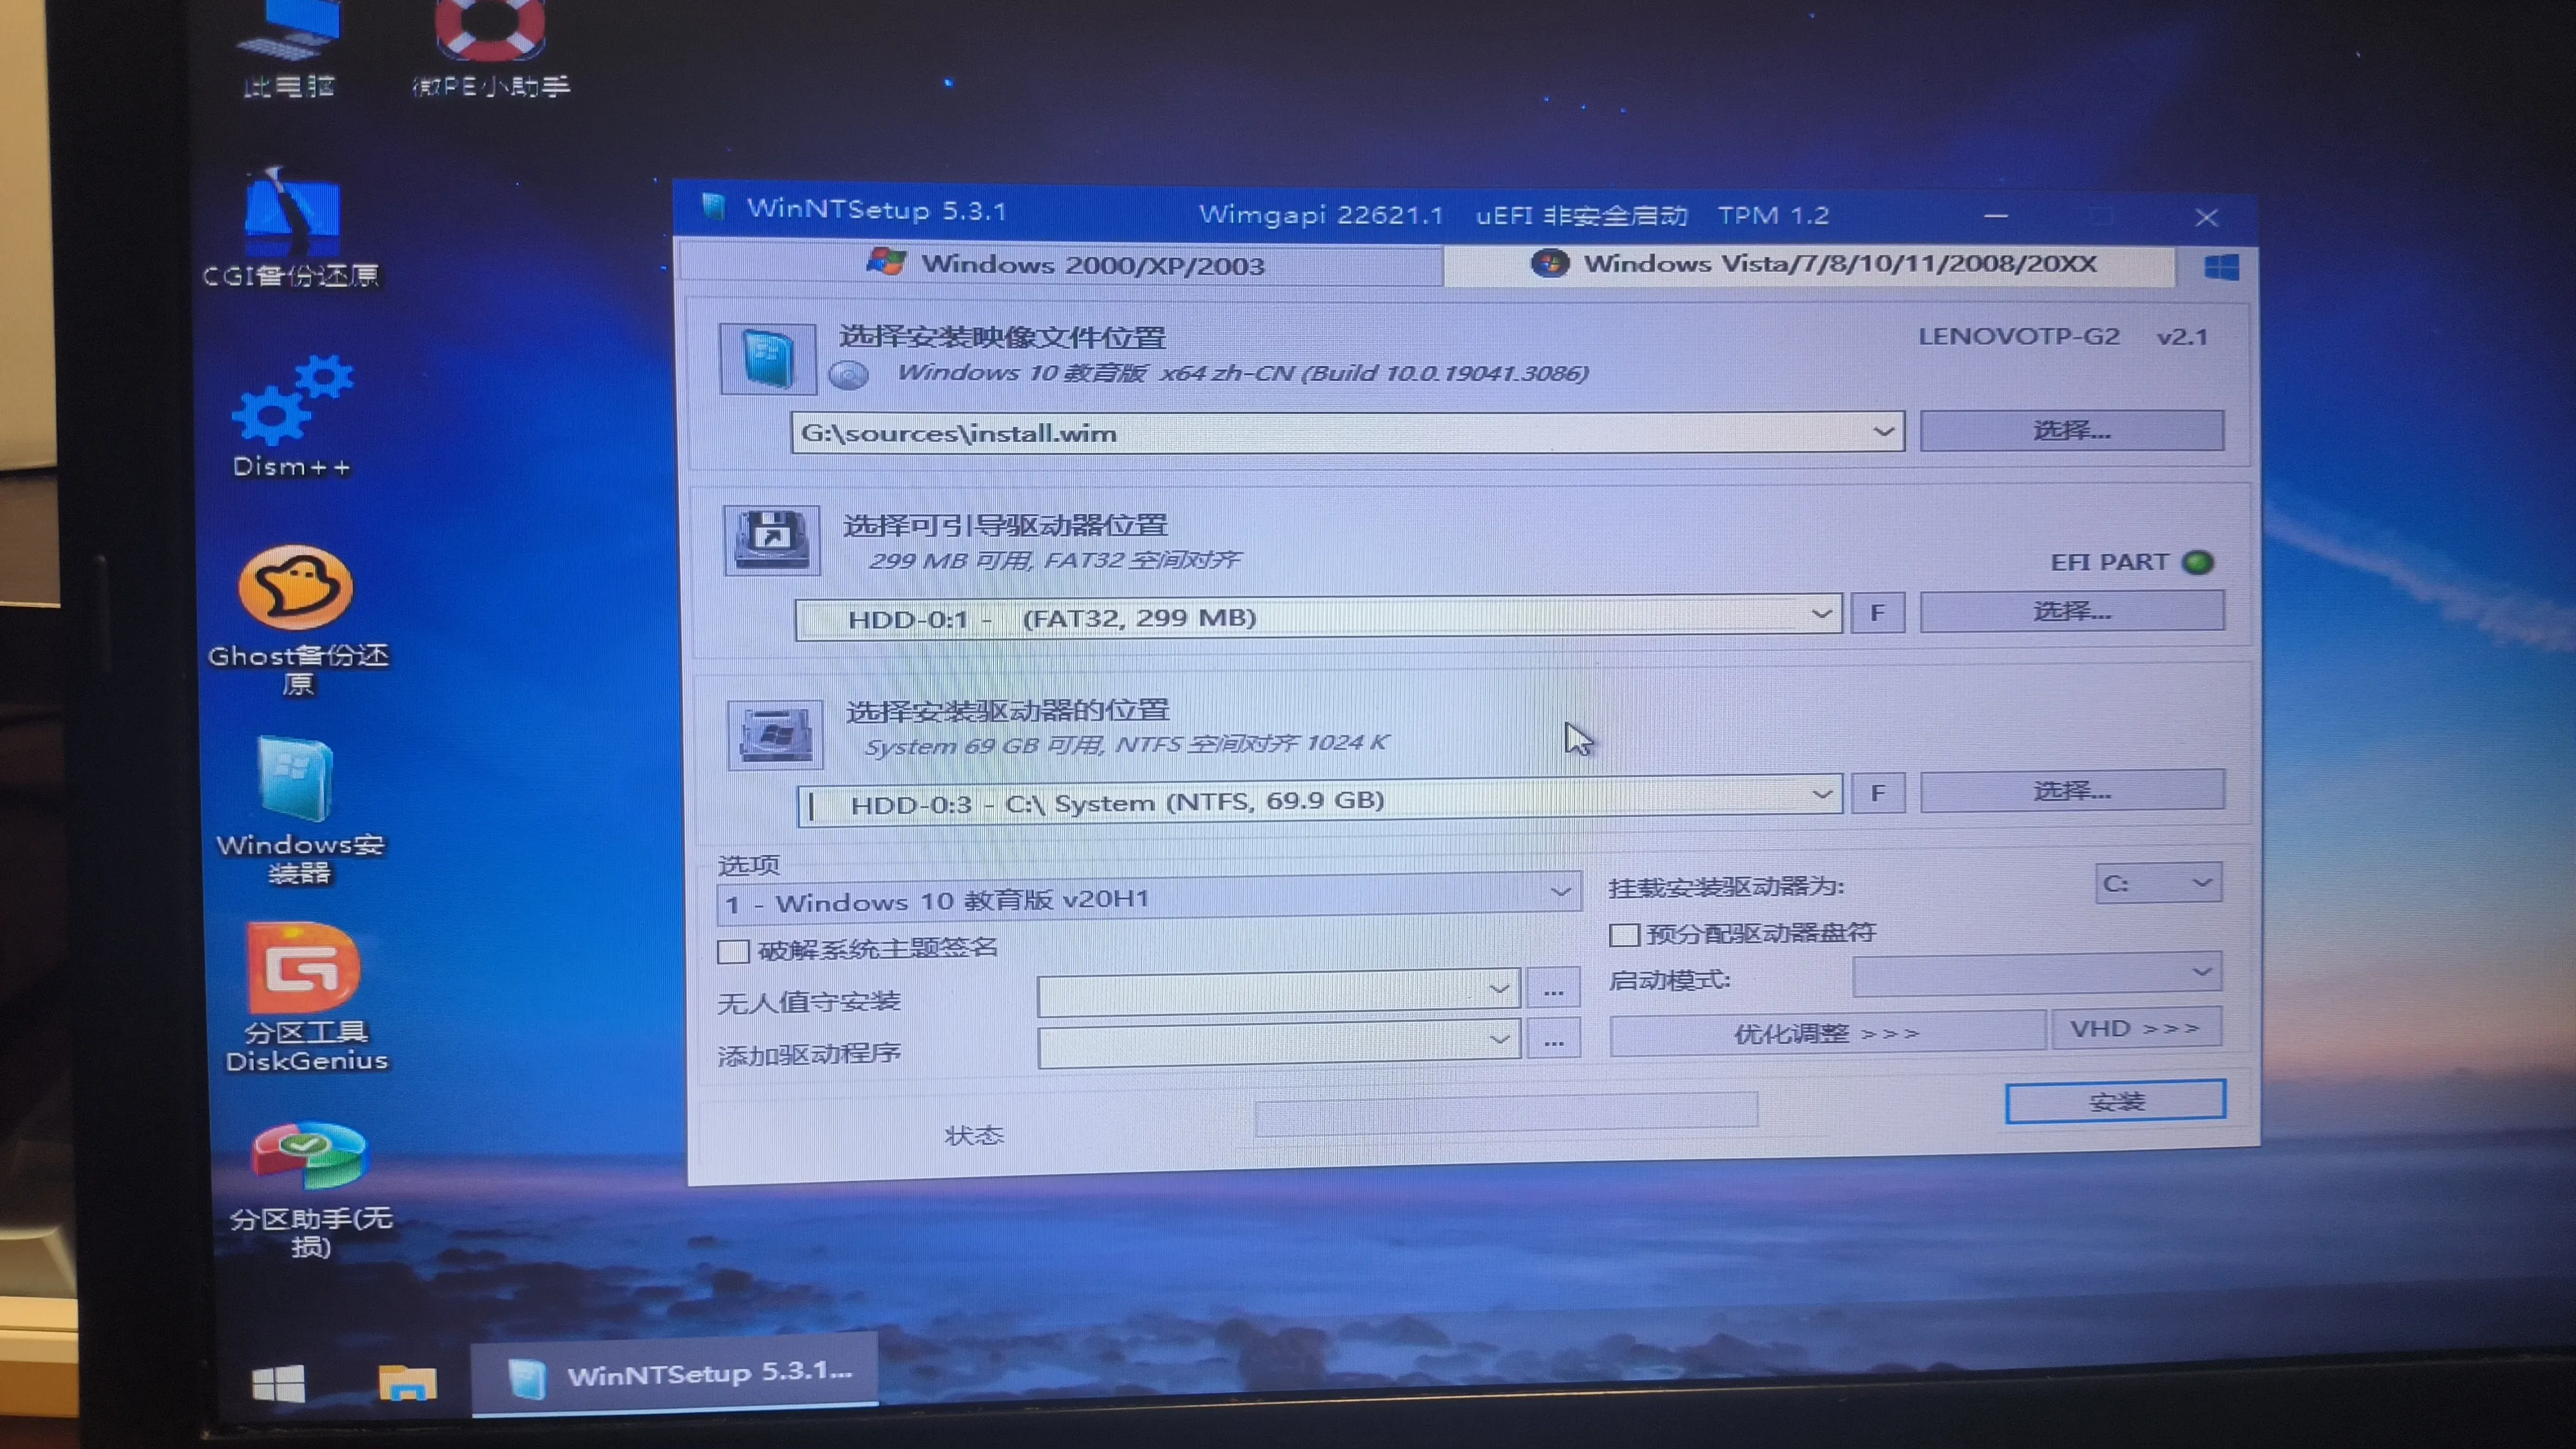Close the WinNTSetup window
This screenshot has height=1449, width=2576.
click(x=2206, y=218)
